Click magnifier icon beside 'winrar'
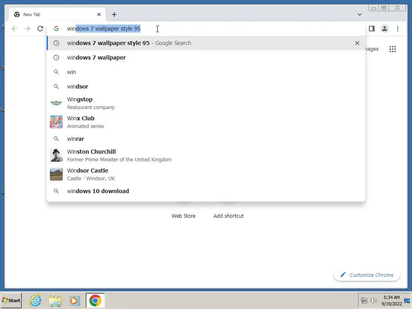 pyautogui.click(x=56, y=139)
